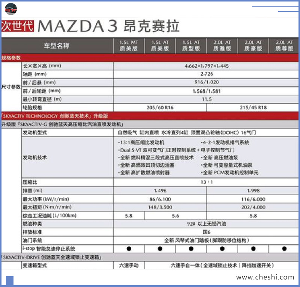Select the value '1,568/1,581'

207,91
